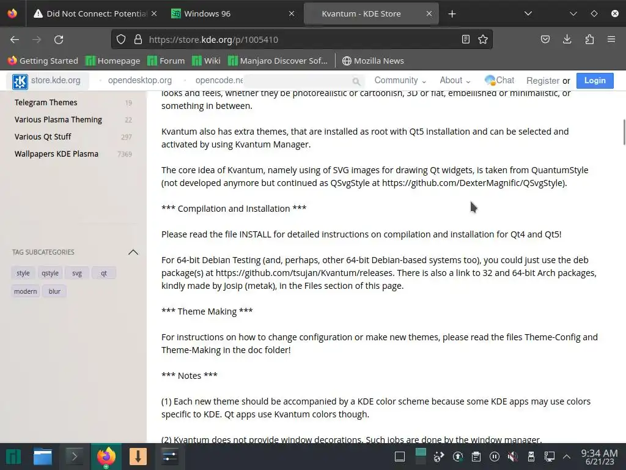Open the About dropdown menu
626x470 pixels.
pyautogui.click(x=455, y=80)
